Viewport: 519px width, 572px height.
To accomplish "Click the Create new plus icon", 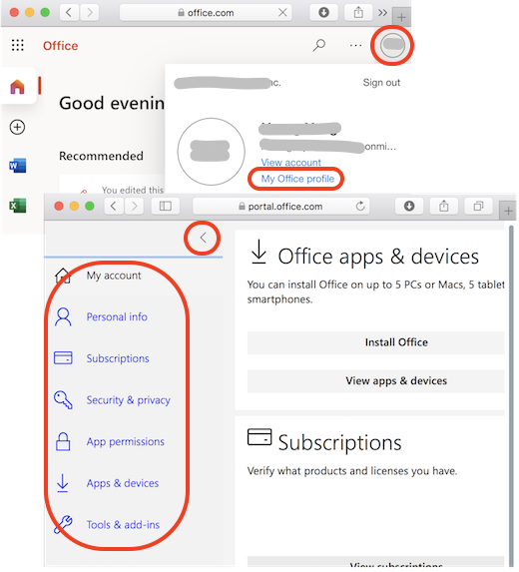I will [x=17, y=128].
